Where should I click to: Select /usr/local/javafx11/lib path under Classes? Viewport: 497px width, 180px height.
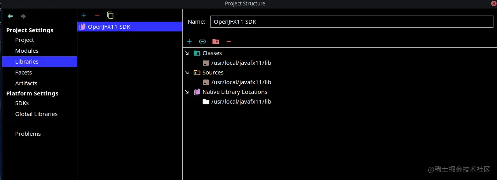[241, 63]
